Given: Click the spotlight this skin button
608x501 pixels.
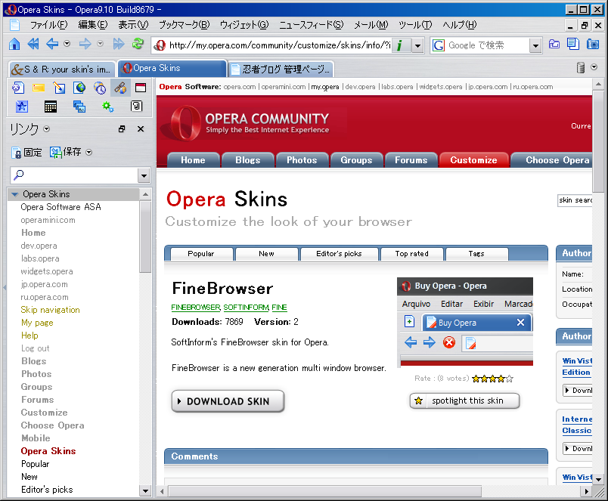Looking at the screenshot, I should pos(464,400).
